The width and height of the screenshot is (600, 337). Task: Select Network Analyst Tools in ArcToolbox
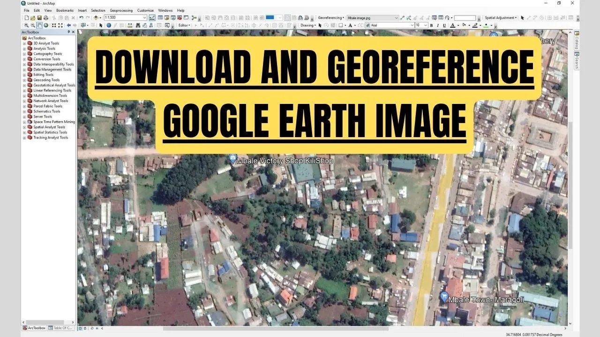[51, 101]
